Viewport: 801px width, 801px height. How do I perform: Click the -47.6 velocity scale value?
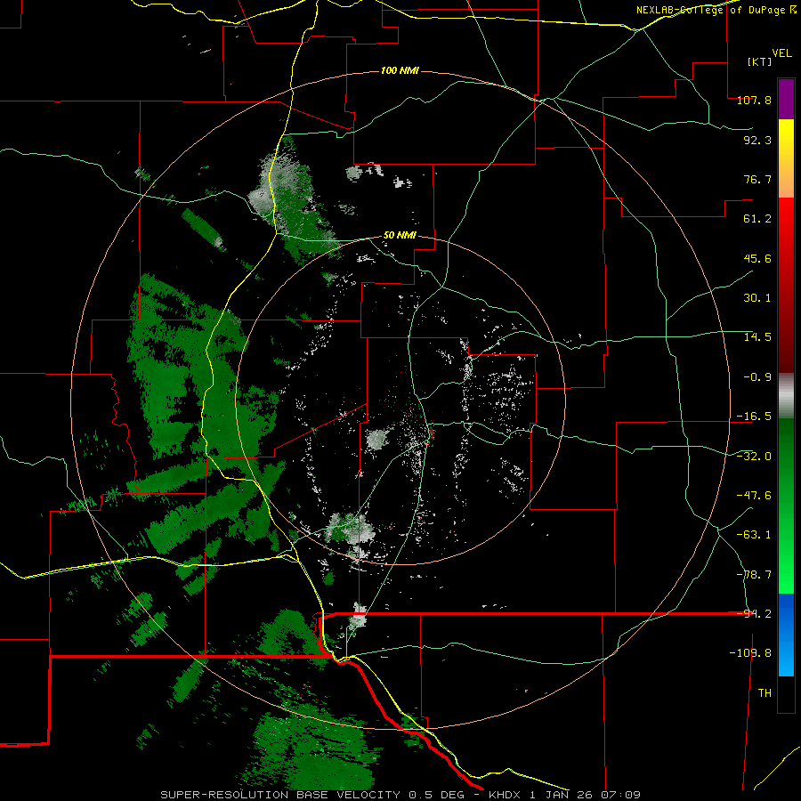coord(754,496)
